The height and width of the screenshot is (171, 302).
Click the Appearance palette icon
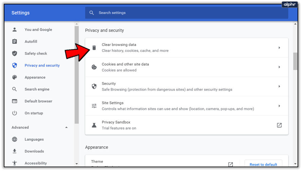coord(15,77)
